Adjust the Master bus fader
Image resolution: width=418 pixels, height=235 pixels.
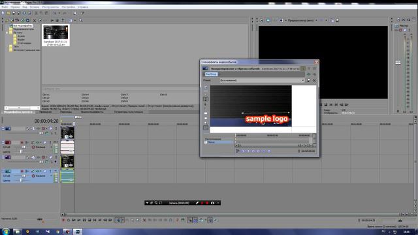[398, 63]
